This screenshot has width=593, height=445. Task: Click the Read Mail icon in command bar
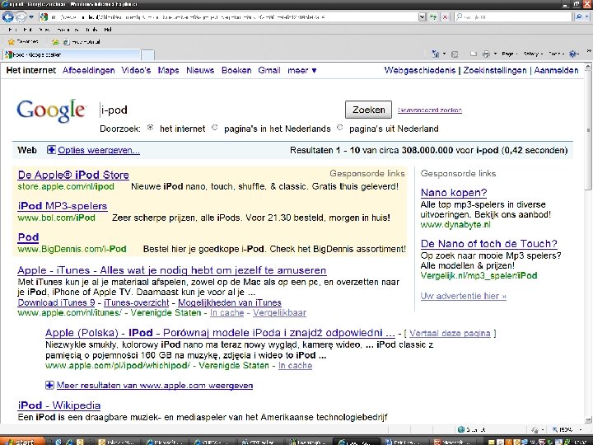473,54
